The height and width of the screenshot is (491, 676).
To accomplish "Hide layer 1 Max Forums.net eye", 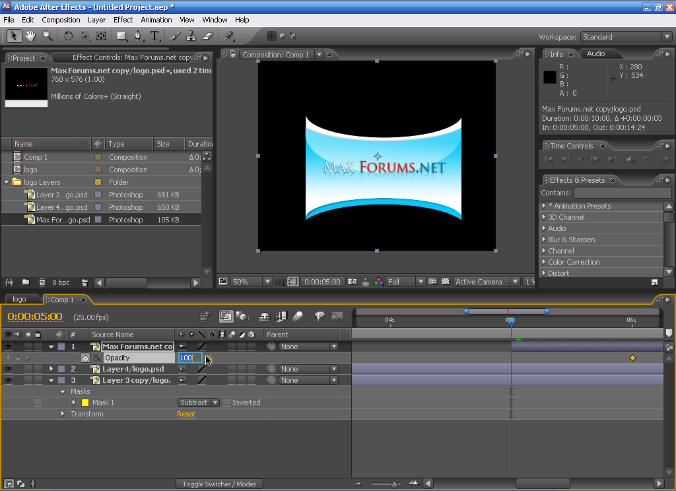I will pyautogui.click(x=8, y=346).
